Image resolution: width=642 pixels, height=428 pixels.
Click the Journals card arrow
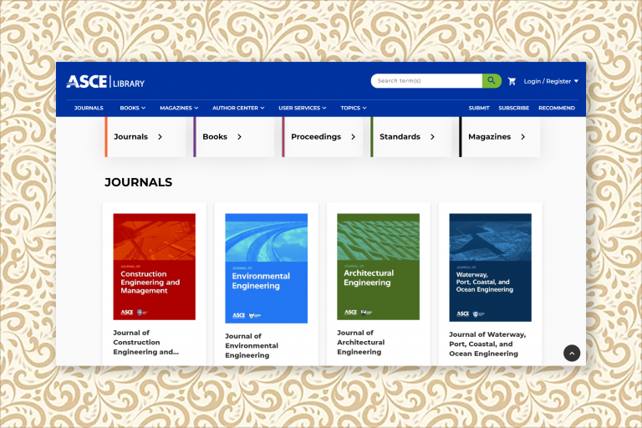tap(160, 137)
